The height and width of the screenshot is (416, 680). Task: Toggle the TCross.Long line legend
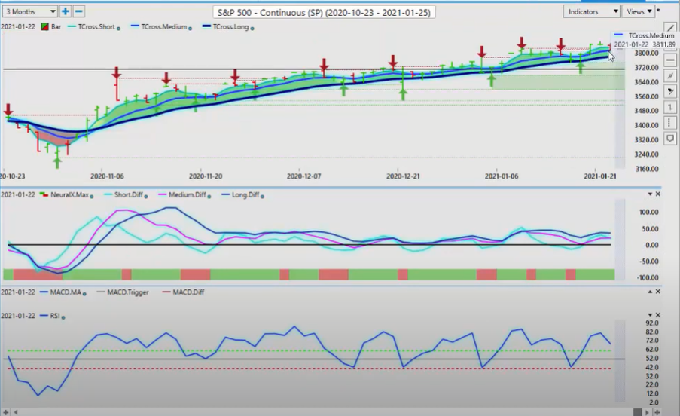225,27
